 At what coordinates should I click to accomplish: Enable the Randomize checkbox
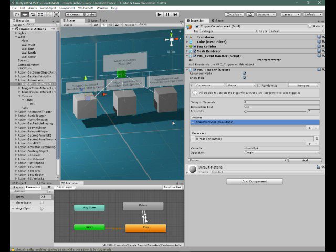click(x=259, y=85)
